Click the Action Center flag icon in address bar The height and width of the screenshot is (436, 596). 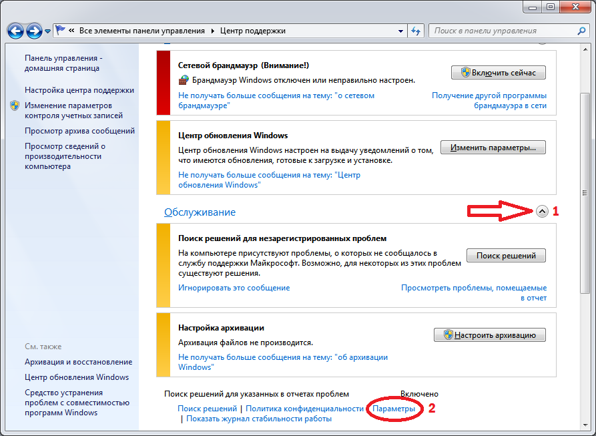coord(61,31)
